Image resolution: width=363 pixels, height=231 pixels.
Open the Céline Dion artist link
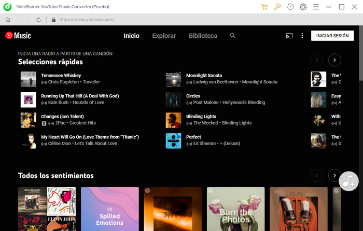pos(60,143)
